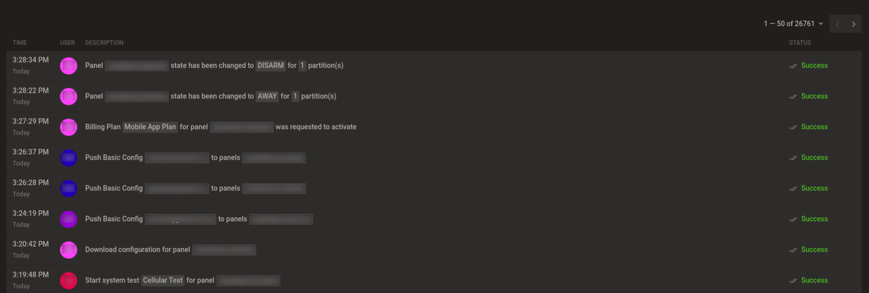869x293 pixels.
Task: Go to the previous page of results
Action: click(837, 24)
